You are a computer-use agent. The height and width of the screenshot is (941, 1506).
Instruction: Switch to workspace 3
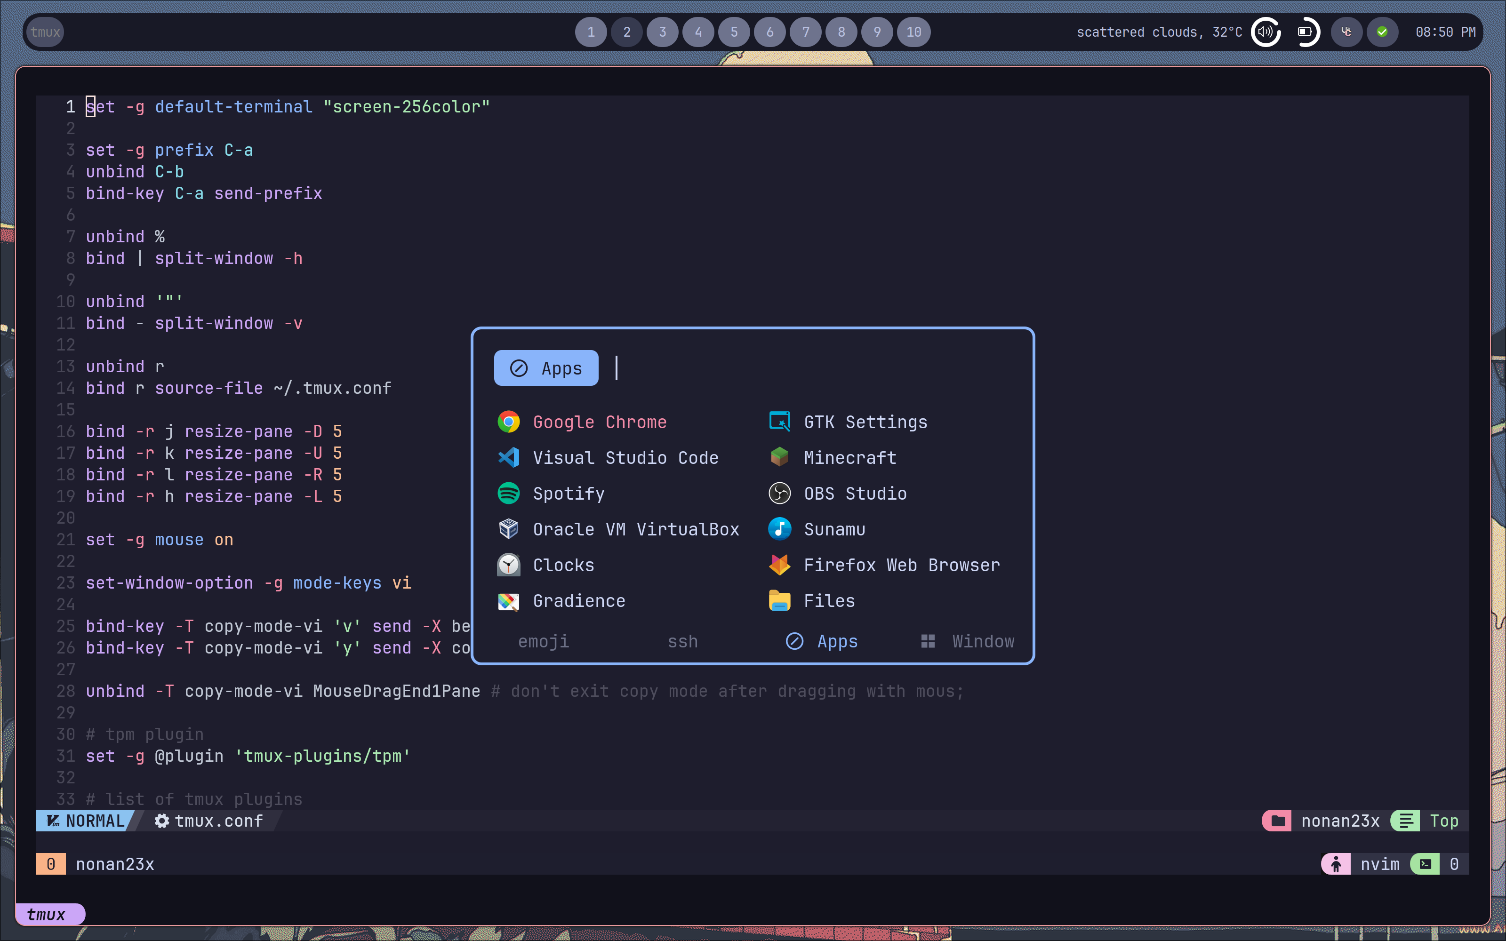click(x=662, y=32)
